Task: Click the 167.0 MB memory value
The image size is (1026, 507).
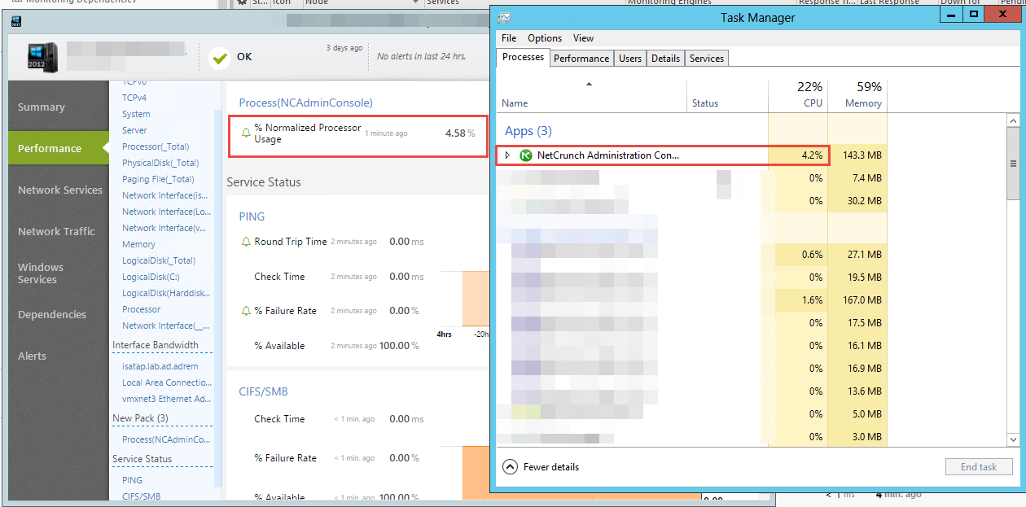Action: pyautogui.click(x=862, y=300)
